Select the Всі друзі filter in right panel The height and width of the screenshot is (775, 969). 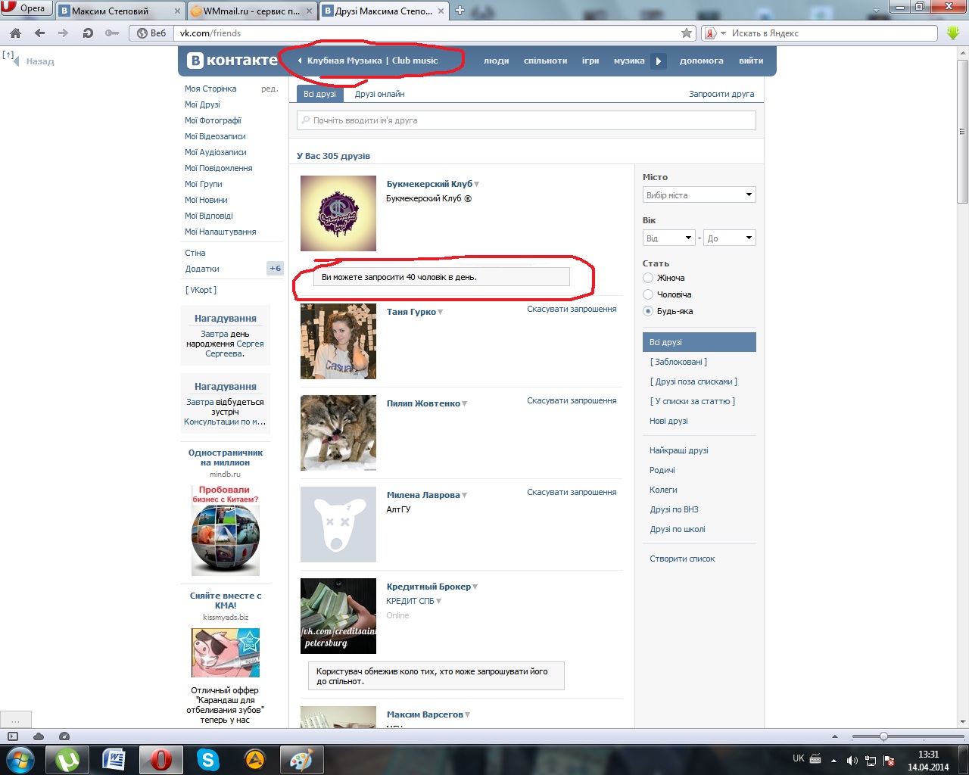pyautogui.click(x=699, y=342)
